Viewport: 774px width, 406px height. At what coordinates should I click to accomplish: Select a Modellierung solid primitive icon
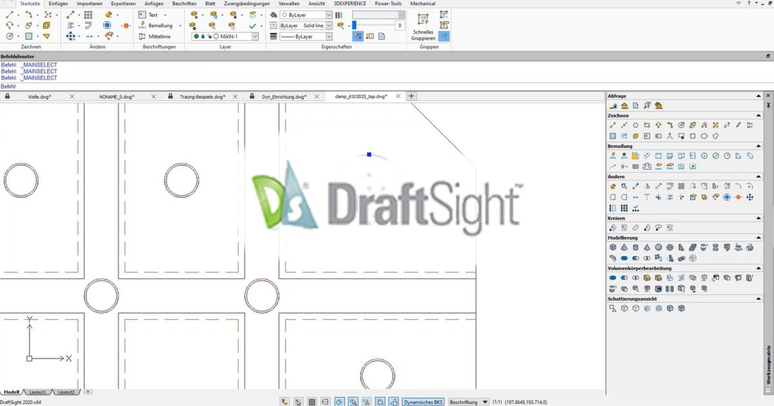coord(613,247)
